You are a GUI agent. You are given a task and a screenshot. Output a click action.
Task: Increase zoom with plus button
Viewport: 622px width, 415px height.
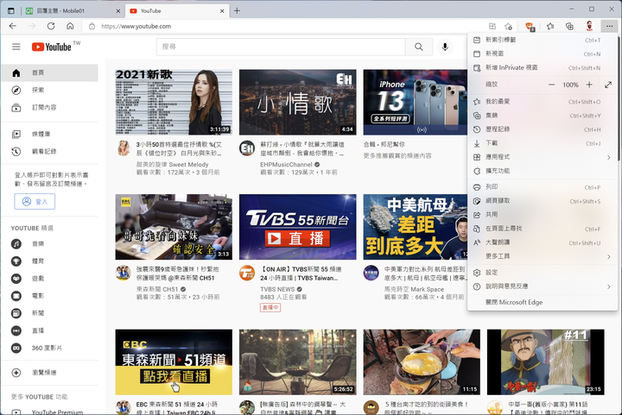click(589, 85)
